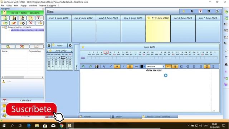
Task: Close the Main panel with its X
Action: tap(43, 9)
